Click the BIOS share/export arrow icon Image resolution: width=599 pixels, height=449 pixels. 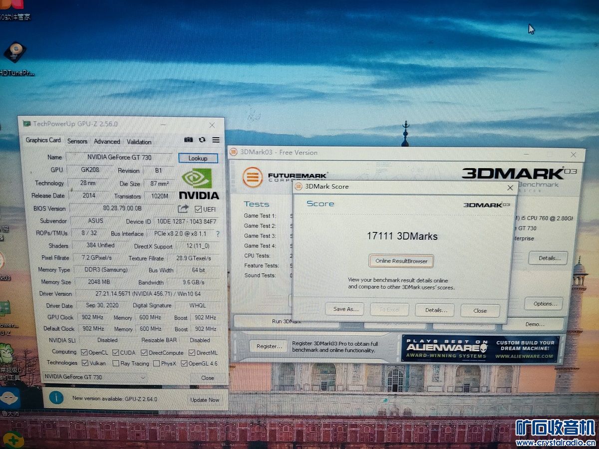click(183, 209)
